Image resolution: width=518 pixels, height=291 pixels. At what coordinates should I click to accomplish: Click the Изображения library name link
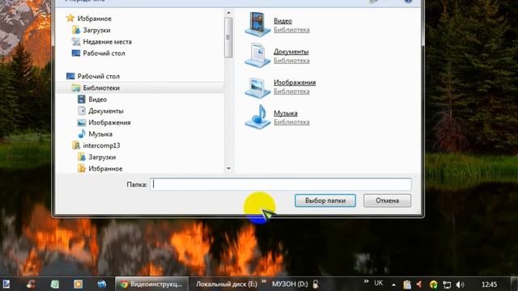(x=295, y=82)
